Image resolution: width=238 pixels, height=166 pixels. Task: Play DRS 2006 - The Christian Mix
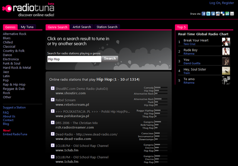coord(53,122)
